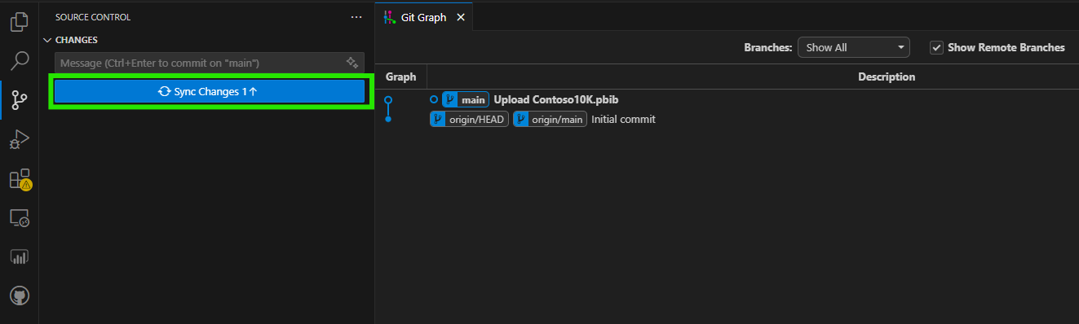This screenshot has width=1079, height=324.
Task: Open the GitHub sidebar icon
Action: click(x=20, y=296)
